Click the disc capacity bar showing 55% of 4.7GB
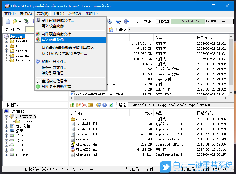The width and height of the screenshot is (236, 174). pyautogui.click(x=202, y=22)
